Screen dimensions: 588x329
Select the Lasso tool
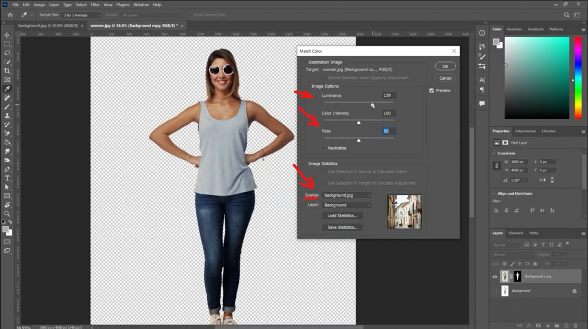[x=7, y=53]
